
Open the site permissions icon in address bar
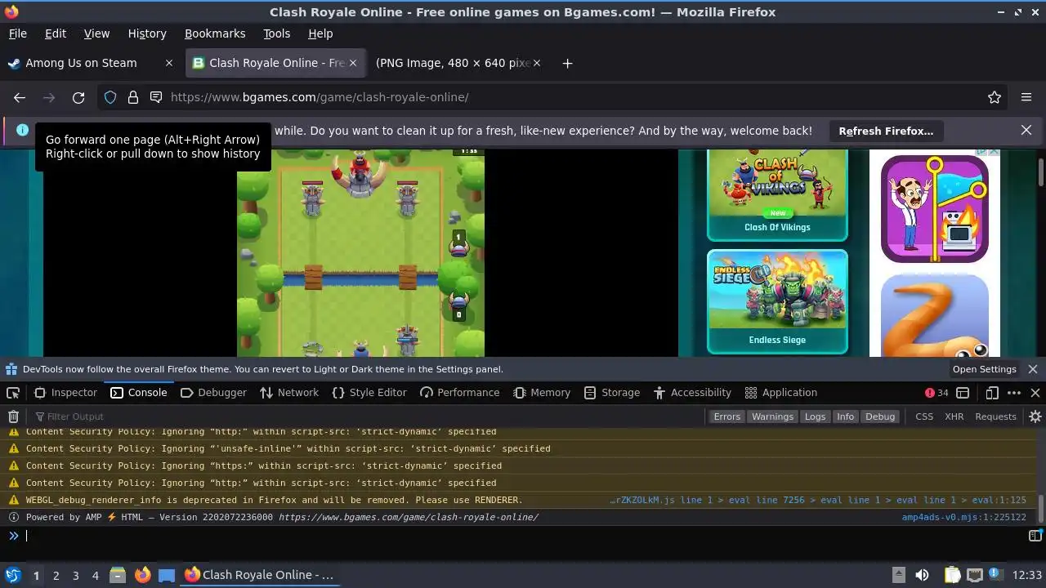point(156,97)
